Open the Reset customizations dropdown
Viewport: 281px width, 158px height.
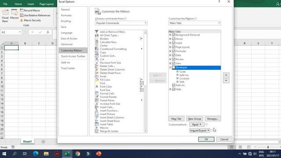click(197, 125)
